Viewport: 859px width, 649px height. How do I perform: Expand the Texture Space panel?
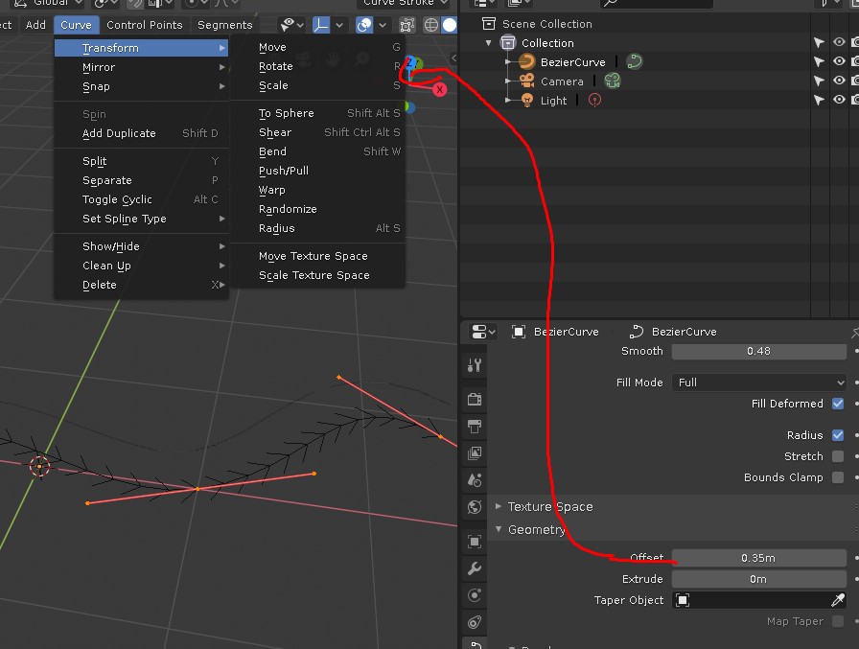point(499,506)
